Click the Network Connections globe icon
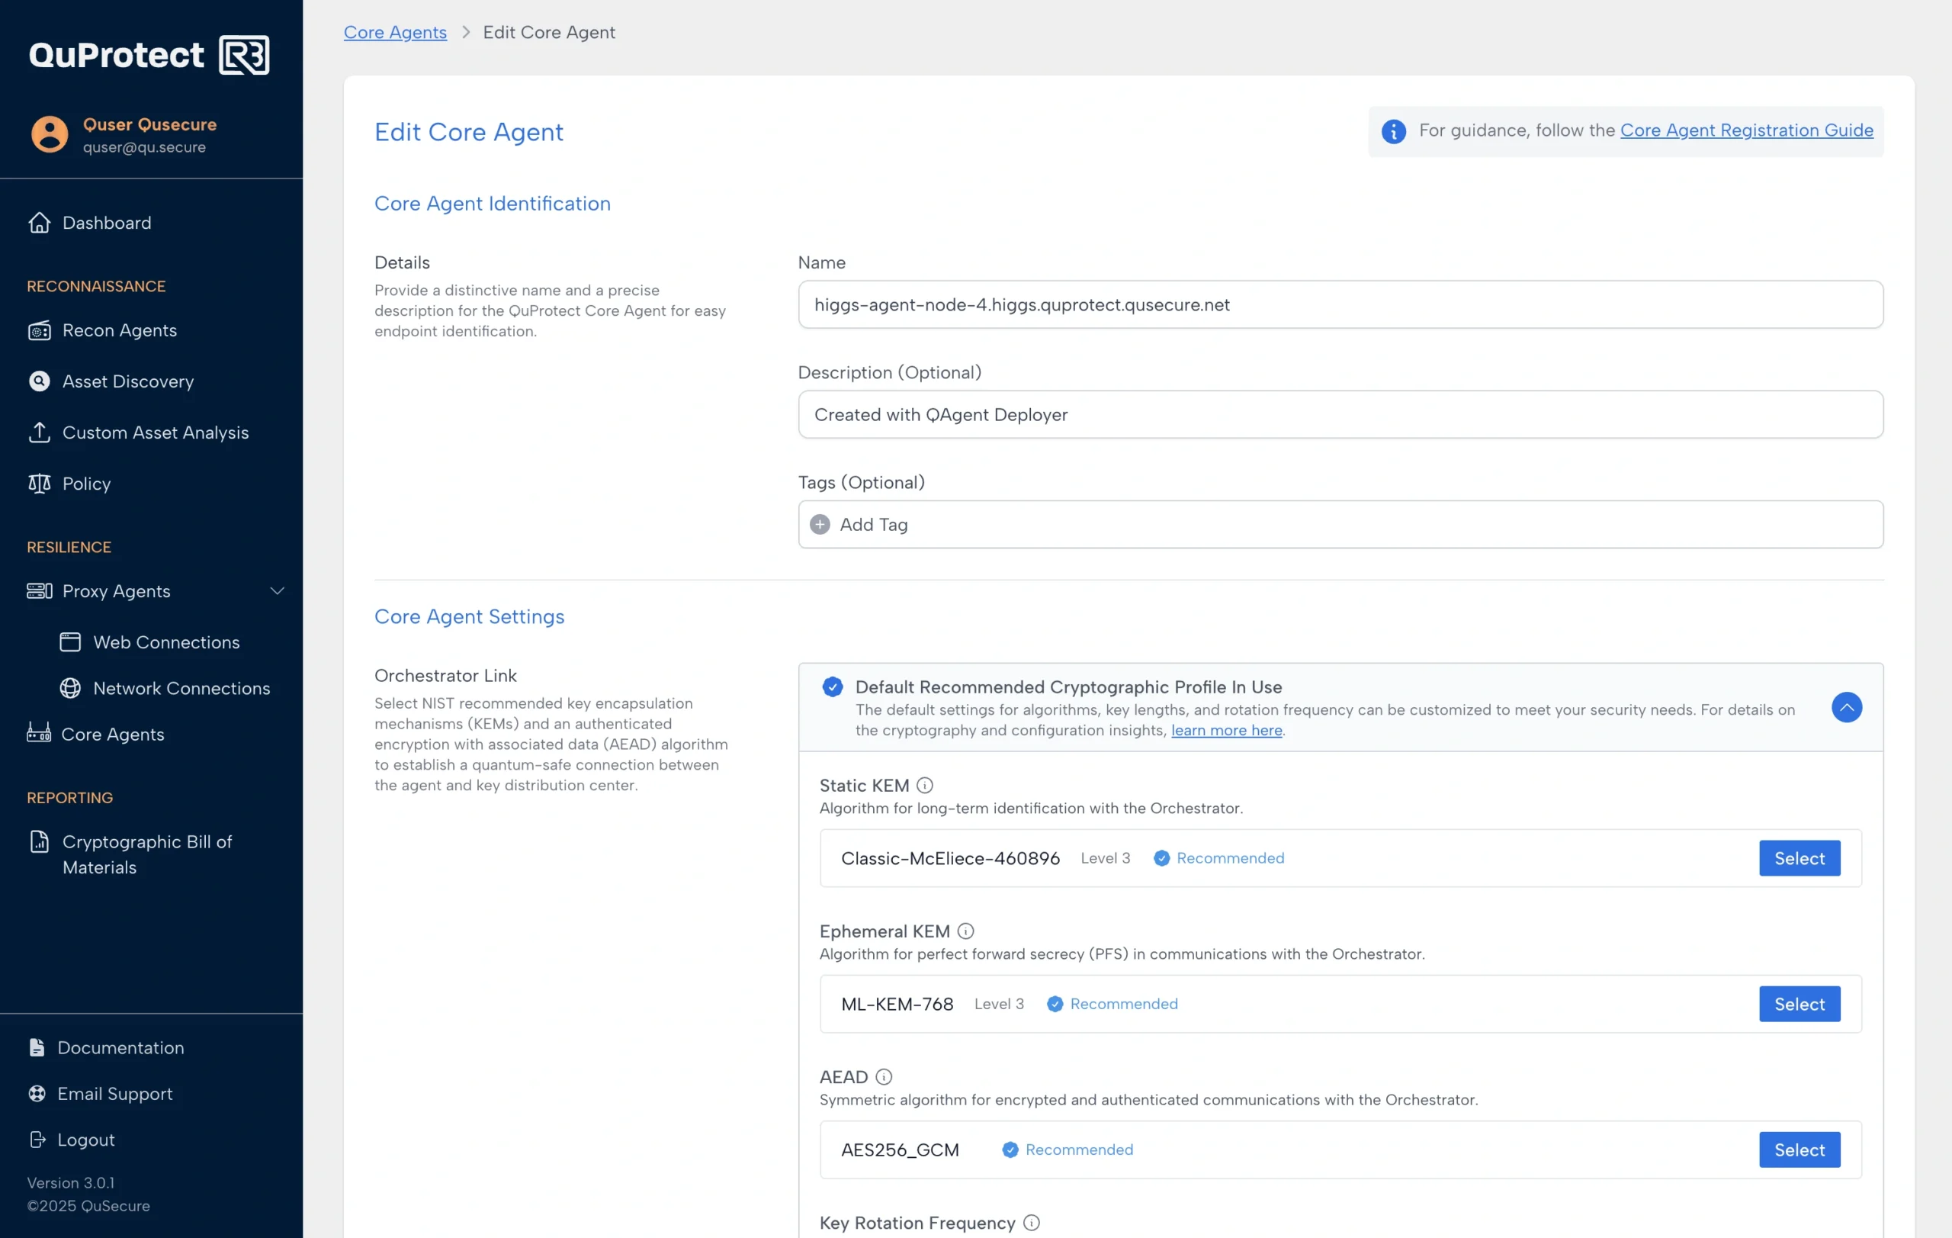 (x=70, y=687)
